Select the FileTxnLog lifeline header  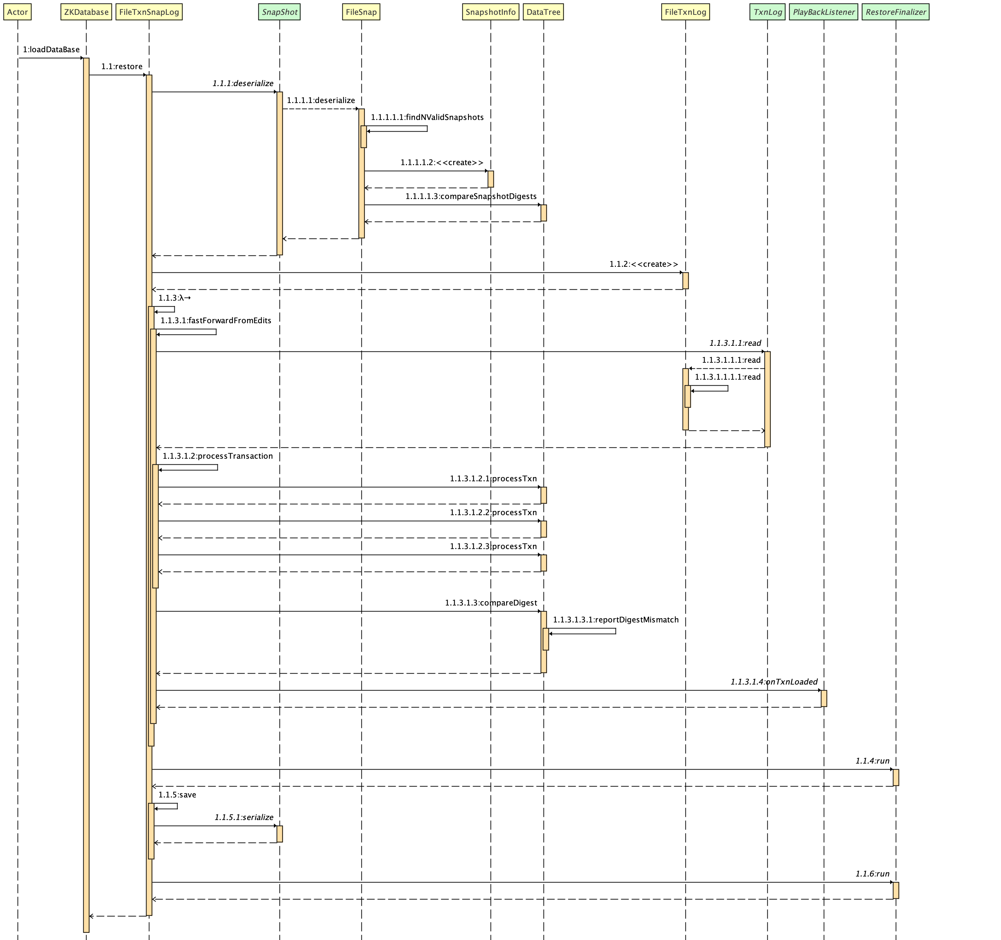[x=686, y=11]
